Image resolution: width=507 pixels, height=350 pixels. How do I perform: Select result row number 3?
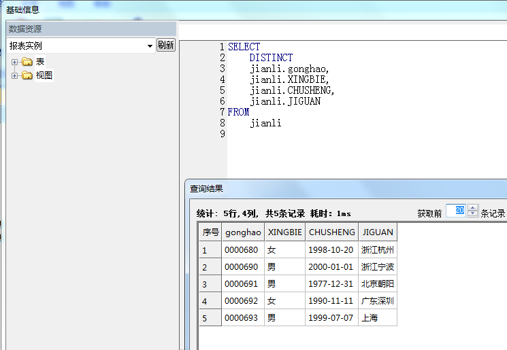pyautogui.click(x=210, y=284)
